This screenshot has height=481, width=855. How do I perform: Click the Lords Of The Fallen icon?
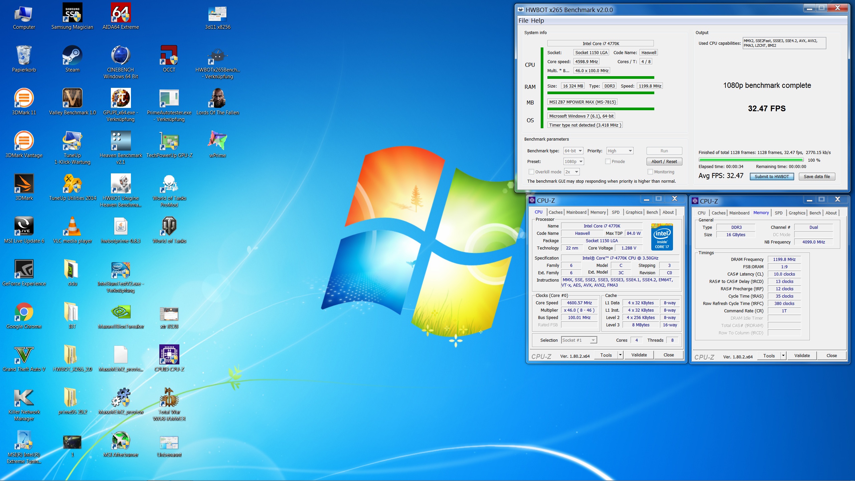217,102
